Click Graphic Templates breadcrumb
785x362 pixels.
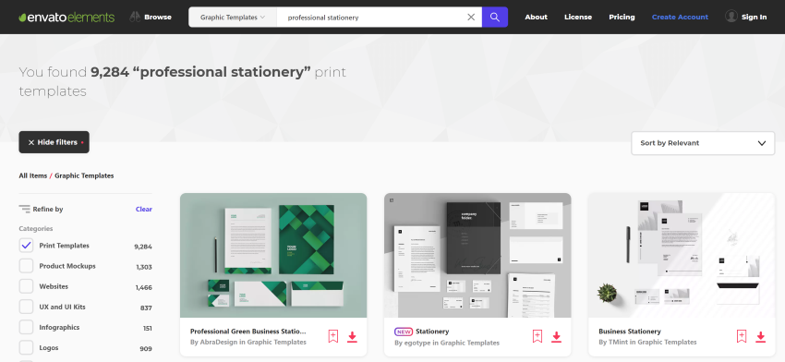point(84,175)
